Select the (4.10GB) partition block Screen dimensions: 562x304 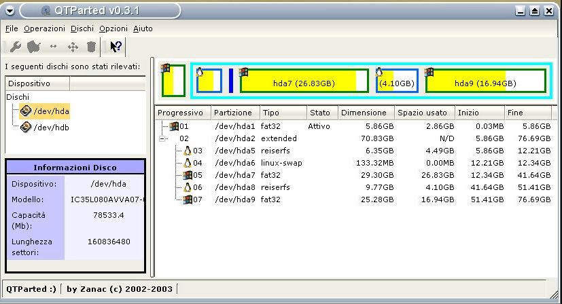click(x=397, y=81)
